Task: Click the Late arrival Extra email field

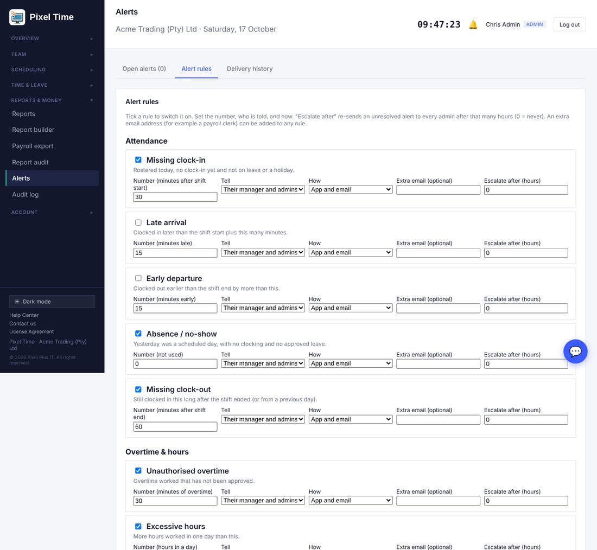Action: coord(438,253)
